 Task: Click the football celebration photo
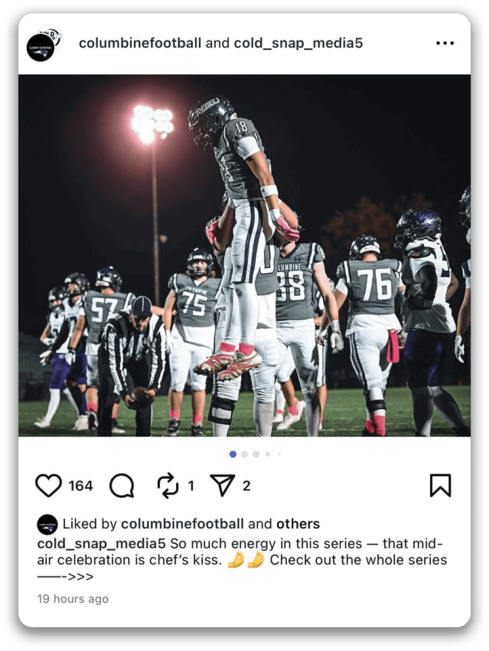245,255
